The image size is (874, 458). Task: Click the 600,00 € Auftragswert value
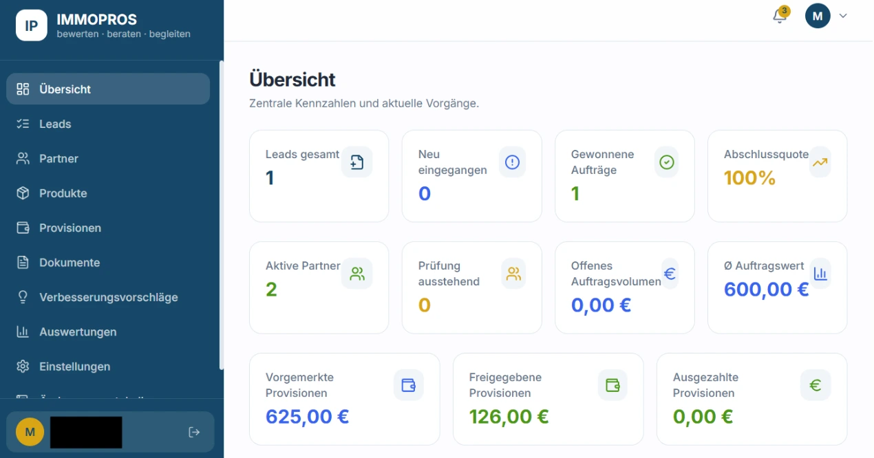[x=766, y=290]
